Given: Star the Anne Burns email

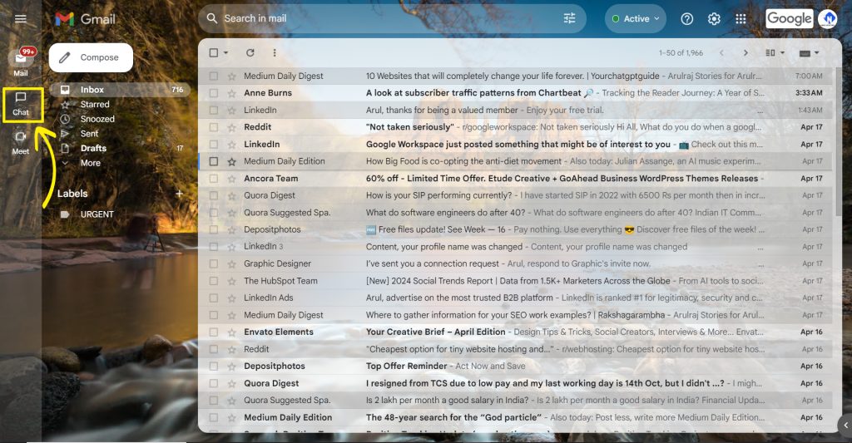Looking at the screenshot, I should click(x=232, y=93).
